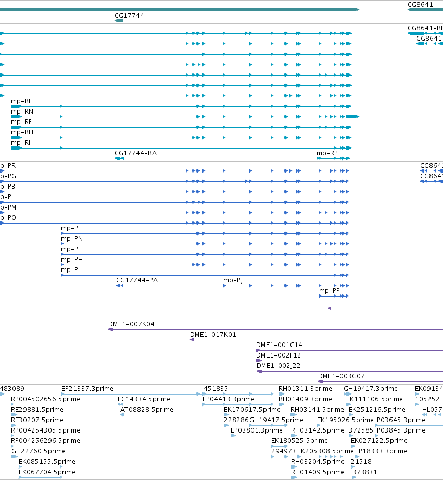The width and height of the screenshot is (443, 480).
Task: Open the EK195026.5prime EST label
Action: point(345,420)
